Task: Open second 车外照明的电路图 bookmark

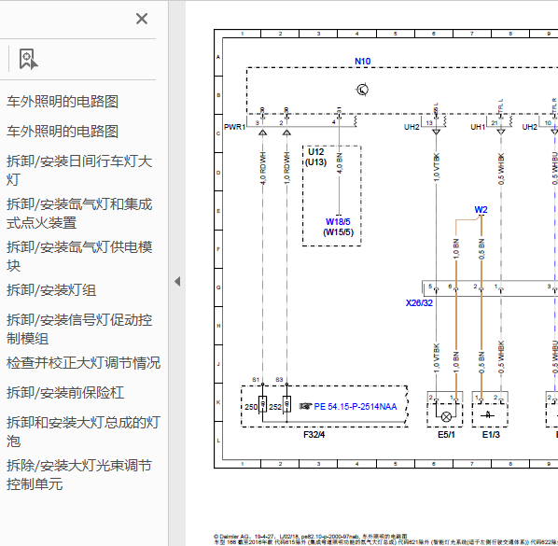Action: 63,132
